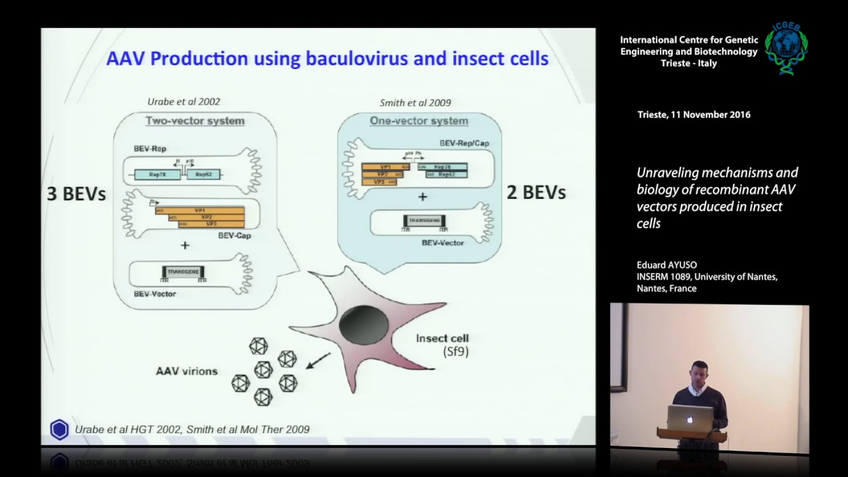Select the plus sign in the two-vector box

185,245
